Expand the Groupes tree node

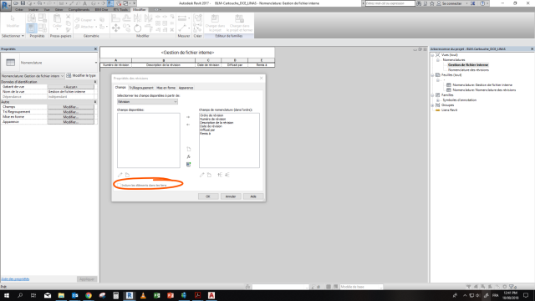click(x=432, y=105)
